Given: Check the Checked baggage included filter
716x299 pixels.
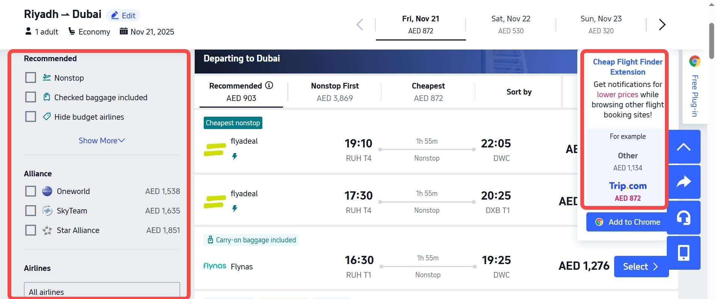Looking at the screenshot, I should (30, 97).
